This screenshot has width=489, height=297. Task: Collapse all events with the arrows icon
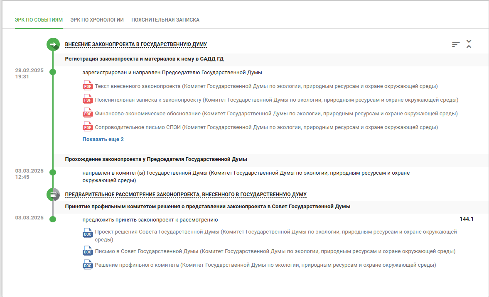(x=469, y=44)
